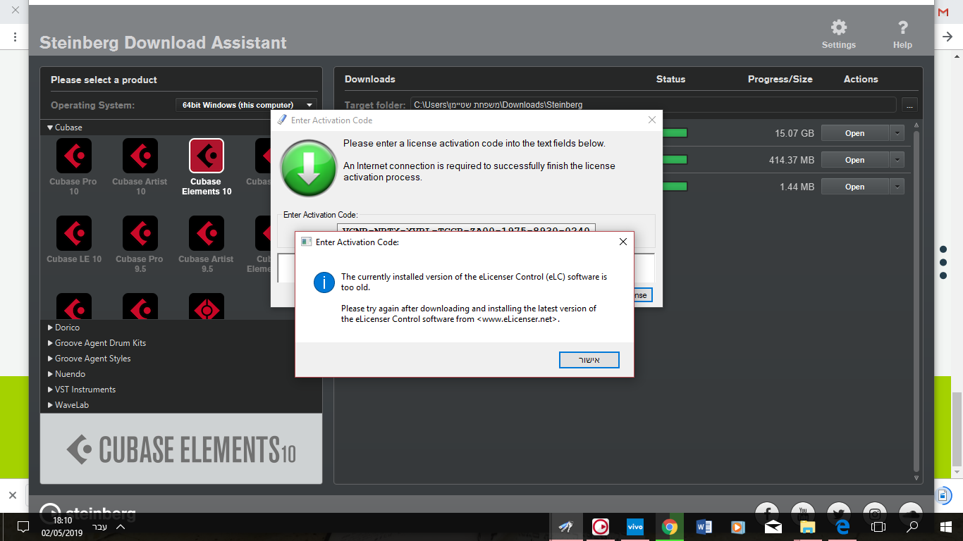Screen dimensions: 963x541
Task: Expand the Groove Agent Styles group
Action: 50,359
